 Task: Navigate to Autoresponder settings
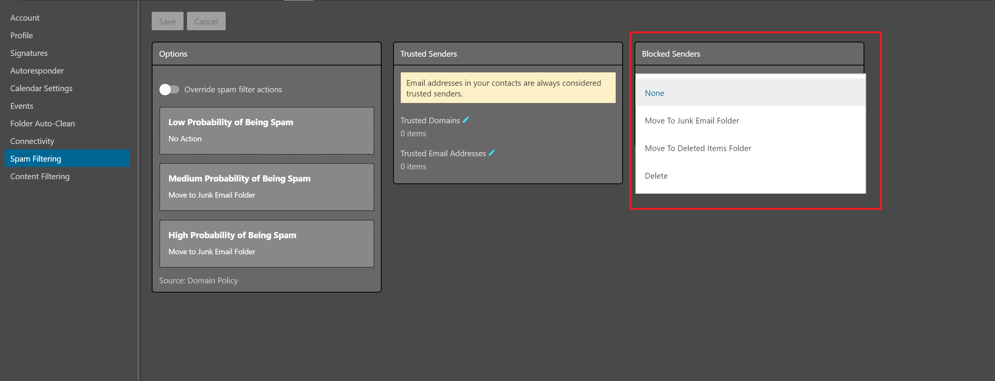[37, 70]
